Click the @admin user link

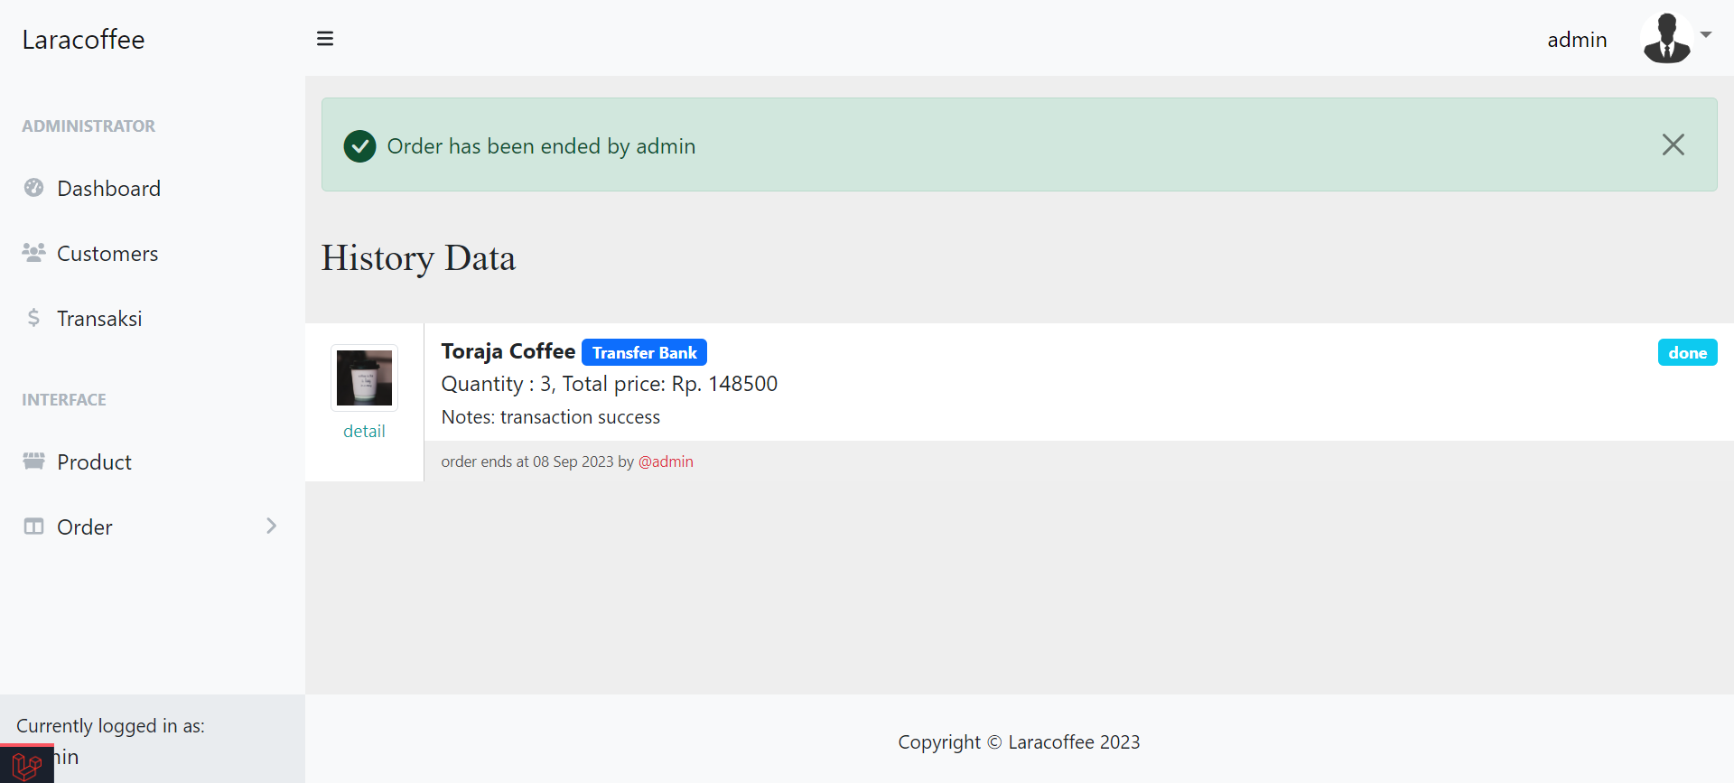[666, 461]
